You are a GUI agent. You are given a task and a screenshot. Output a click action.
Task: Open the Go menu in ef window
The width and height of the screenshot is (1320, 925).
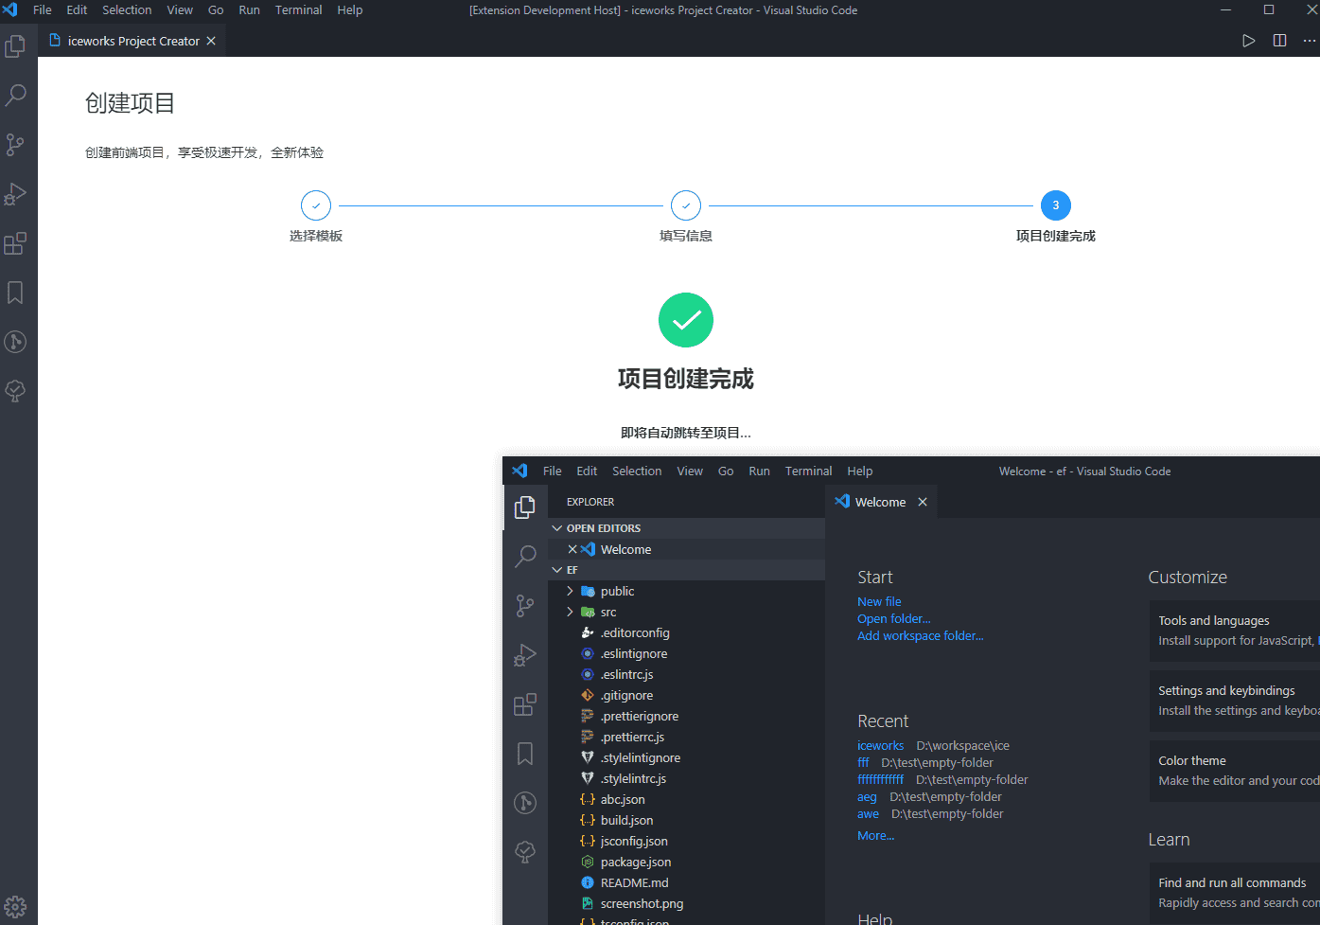(x=726, y=471)
